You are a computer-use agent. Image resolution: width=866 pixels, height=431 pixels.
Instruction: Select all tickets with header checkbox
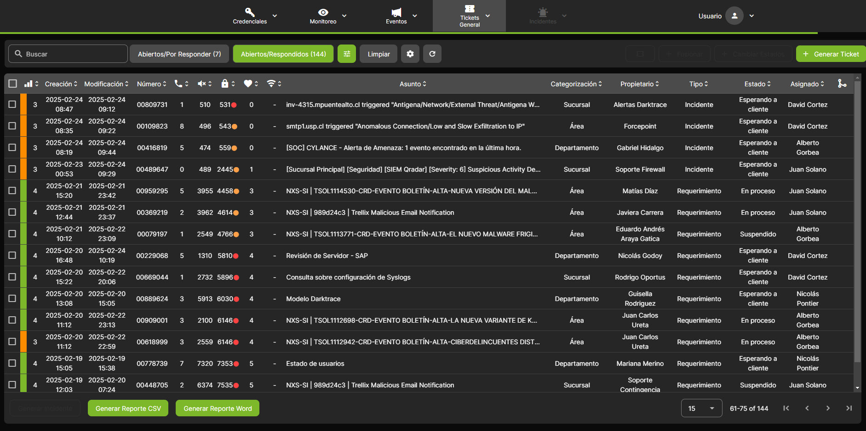13,84
